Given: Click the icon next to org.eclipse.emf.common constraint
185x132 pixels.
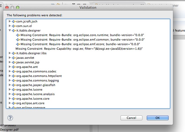Looking at the screenshot, I should coord(18,40).
